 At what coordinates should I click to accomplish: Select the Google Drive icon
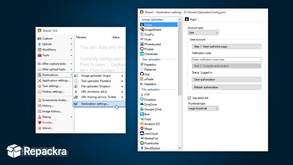142,109
